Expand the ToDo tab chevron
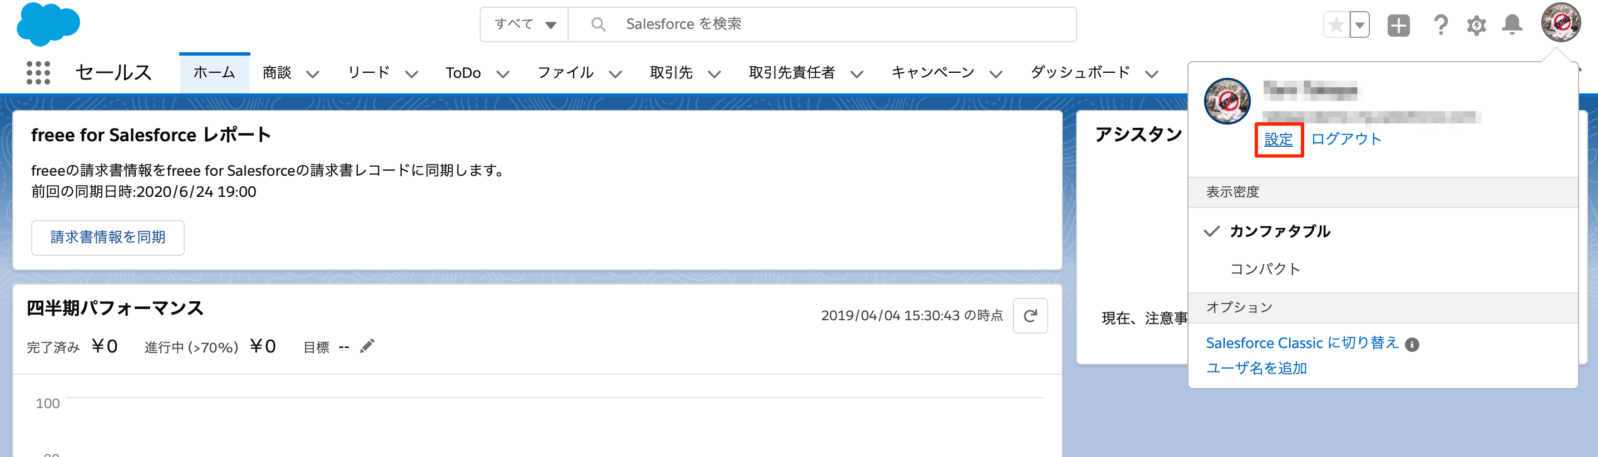Viewport: 1598px width, 457px height. coord(503,74)
